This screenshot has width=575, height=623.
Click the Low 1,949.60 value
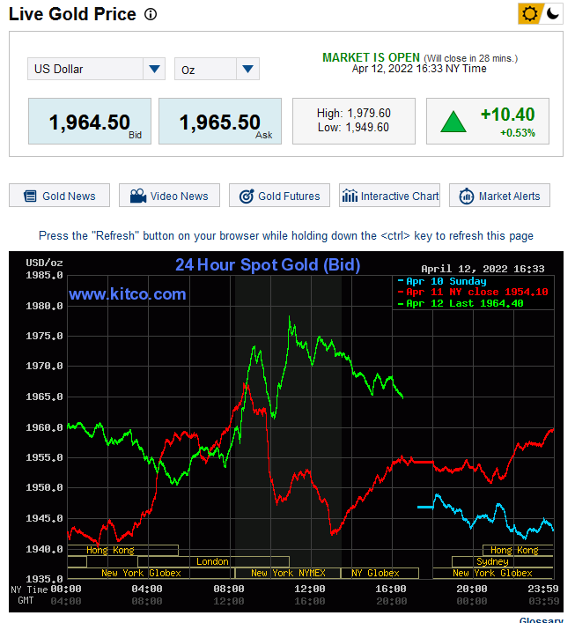(353, 128)
